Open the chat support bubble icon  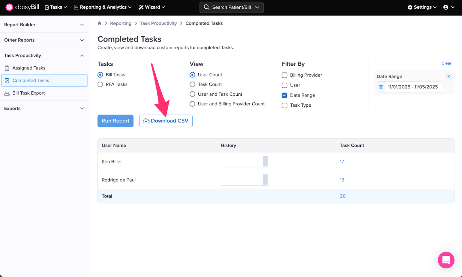pos(446,260)
